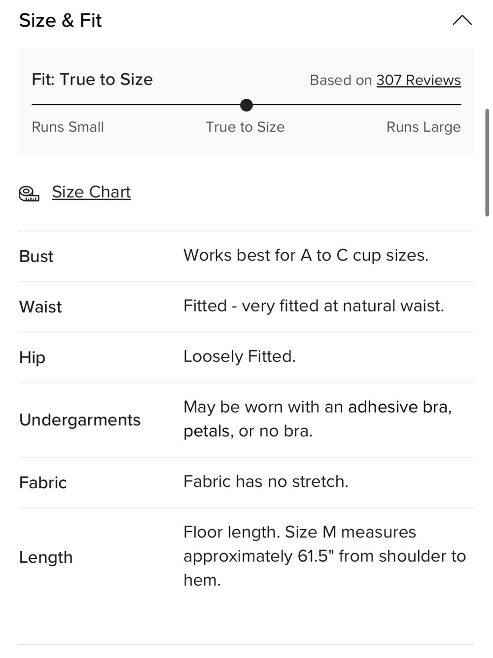The image size is (493, 658).
Task: Select the Undergarments row label
Action: pos(80,420)
